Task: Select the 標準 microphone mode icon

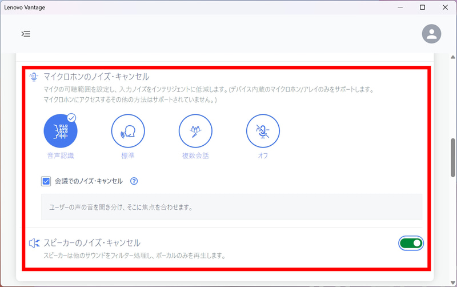Action: pos(128,131)
